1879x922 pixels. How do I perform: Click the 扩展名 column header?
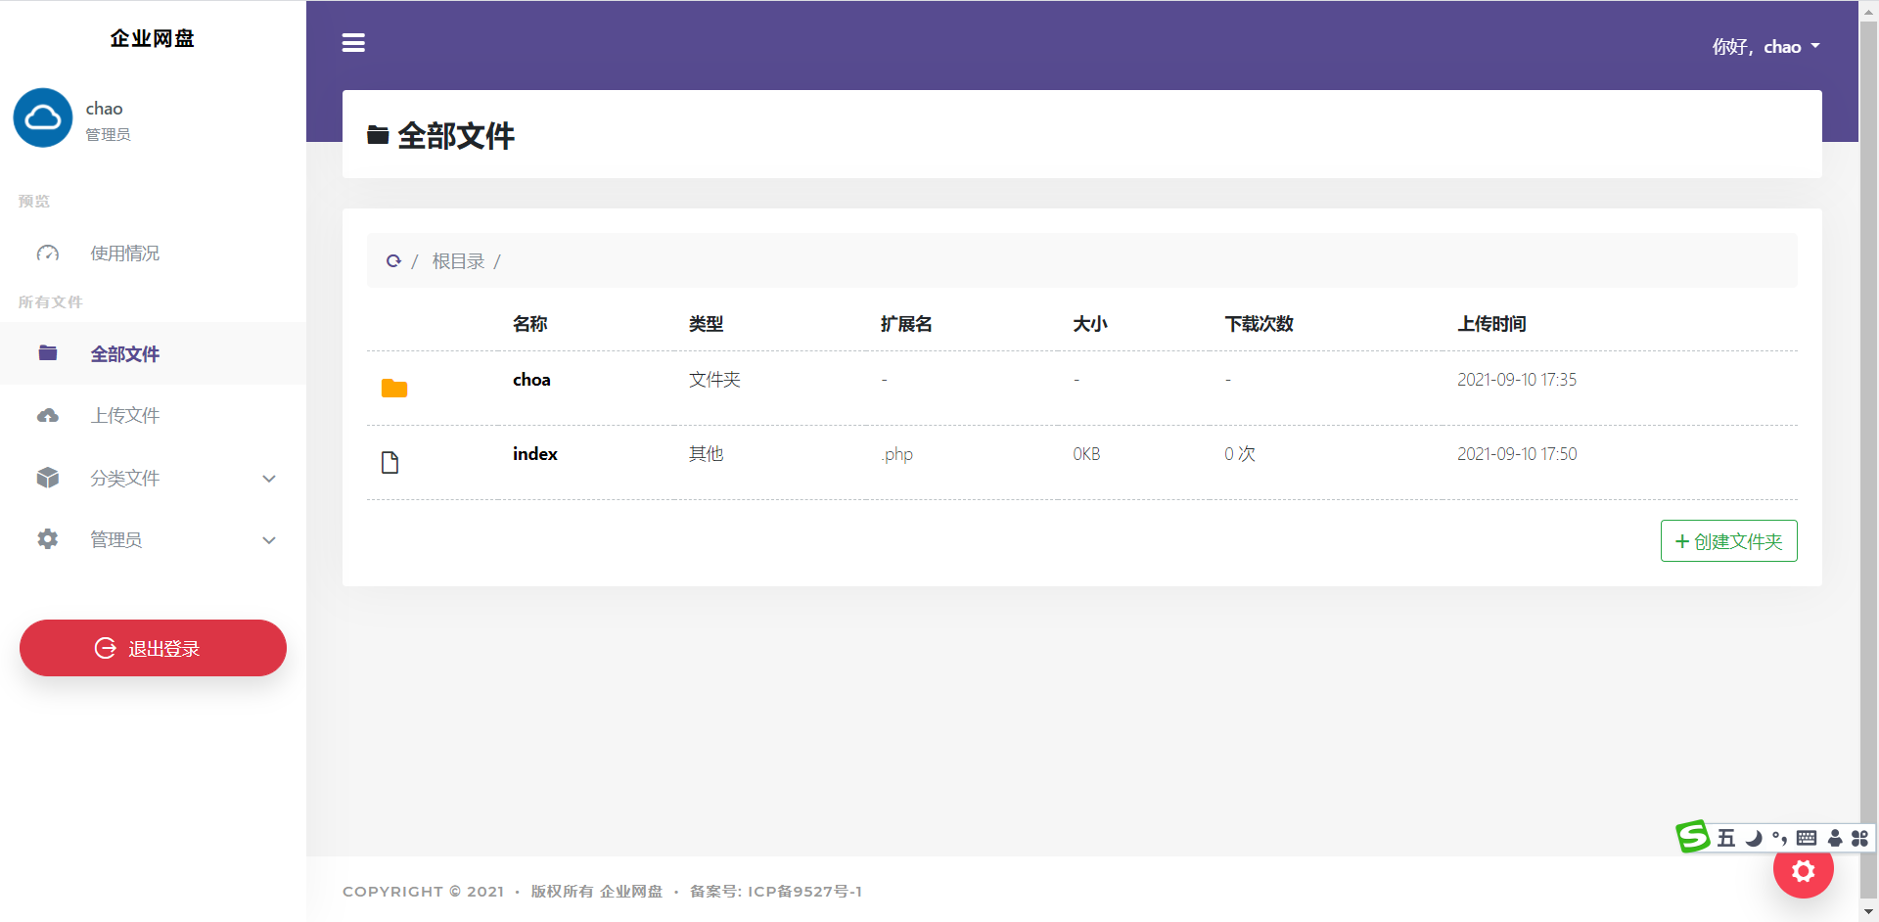coord(906,324)
